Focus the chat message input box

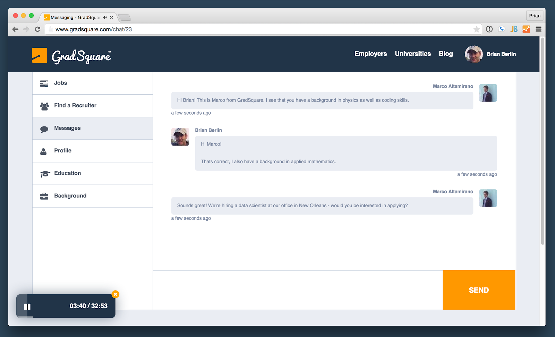298,290
